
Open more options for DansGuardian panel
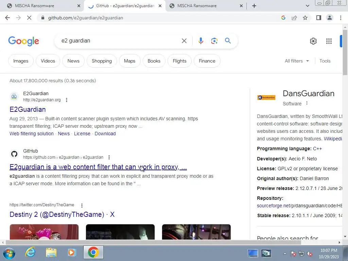pyautogui.click(x=307, y=103)
